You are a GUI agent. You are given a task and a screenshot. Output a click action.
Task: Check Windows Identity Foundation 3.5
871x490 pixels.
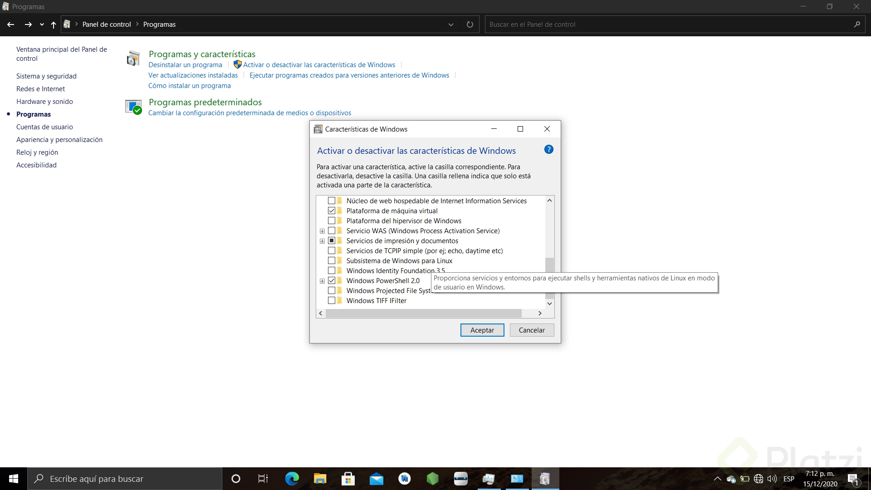point(332,271)
